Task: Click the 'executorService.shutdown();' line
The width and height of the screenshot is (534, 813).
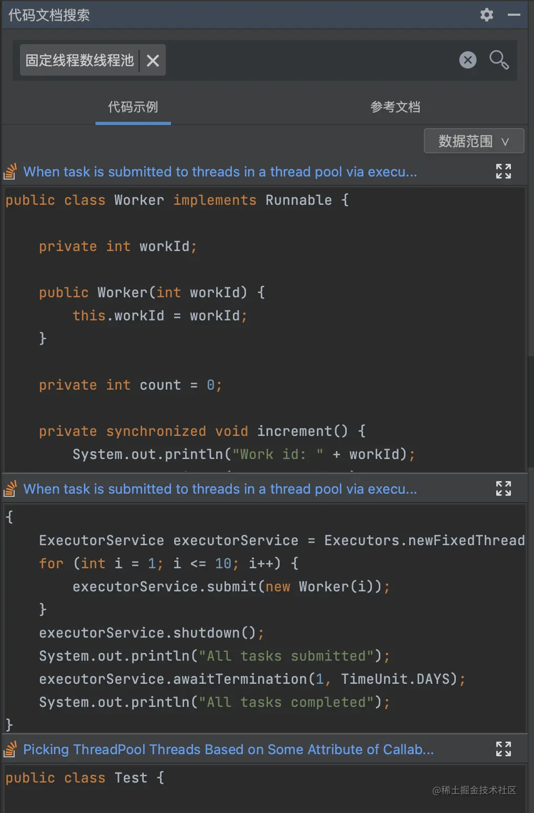Action: [x=152, y=633]
